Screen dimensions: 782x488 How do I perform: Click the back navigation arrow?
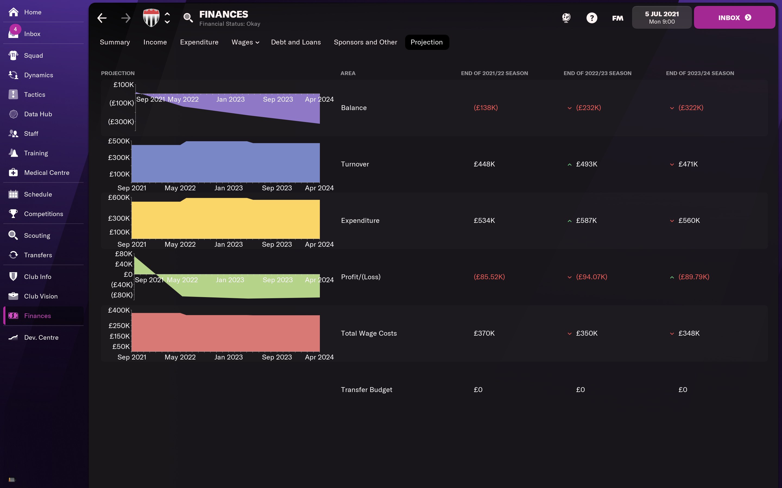pos(102,18)
